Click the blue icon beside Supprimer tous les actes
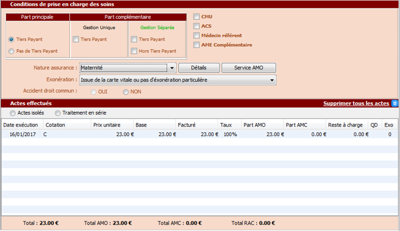Image resolution: width=400 pixels, height=231 pixels. pos(395,103)
